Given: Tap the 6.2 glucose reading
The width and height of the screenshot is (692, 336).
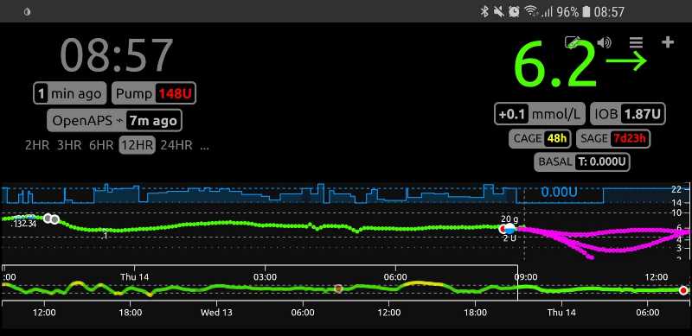Looking at the screenshot, I should click(x=556, y=64).
